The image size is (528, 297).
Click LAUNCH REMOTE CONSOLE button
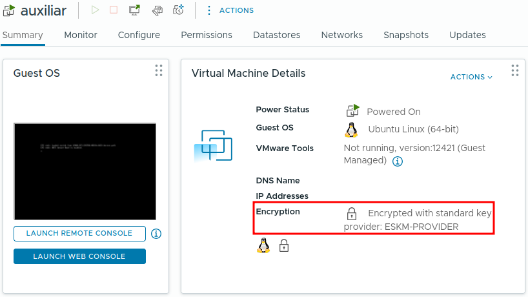[x=79, y=233]
